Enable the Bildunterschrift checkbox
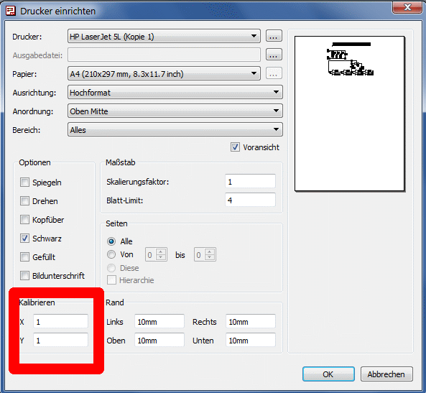The width and height of the screenshot is (426, 393). coord(24,276)
